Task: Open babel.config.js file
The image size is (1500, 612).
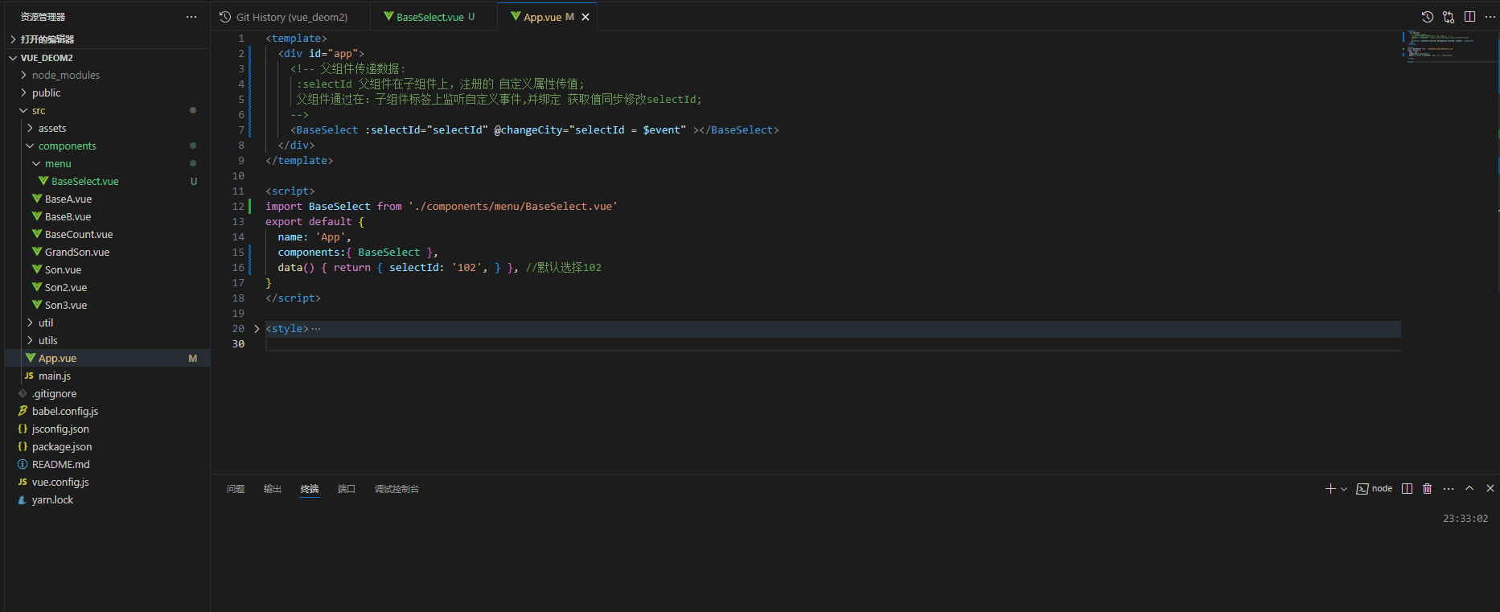Action: coord(107,412)
